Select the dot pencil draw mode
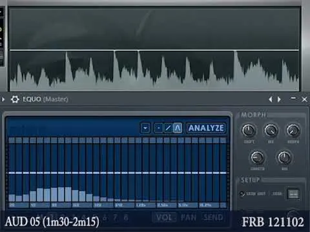310x232 pixels. tap(159, 128)
